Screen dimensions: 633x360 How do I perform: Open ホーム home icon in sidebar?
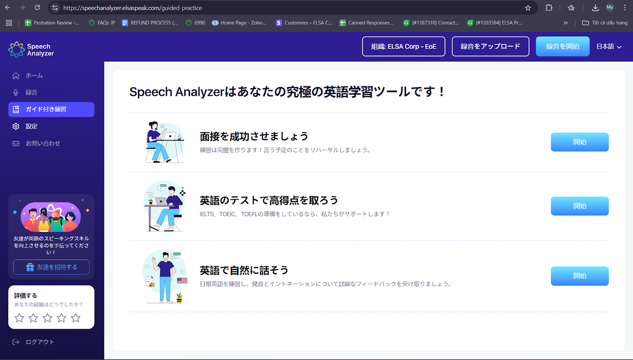16,75
